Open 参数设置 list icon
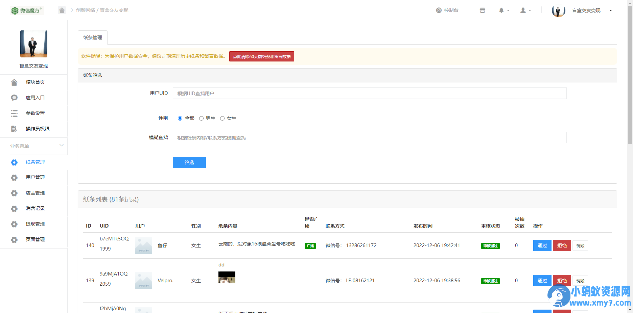Screen dimensions: 633x313 pyautogui.click(x=14, y=113)
